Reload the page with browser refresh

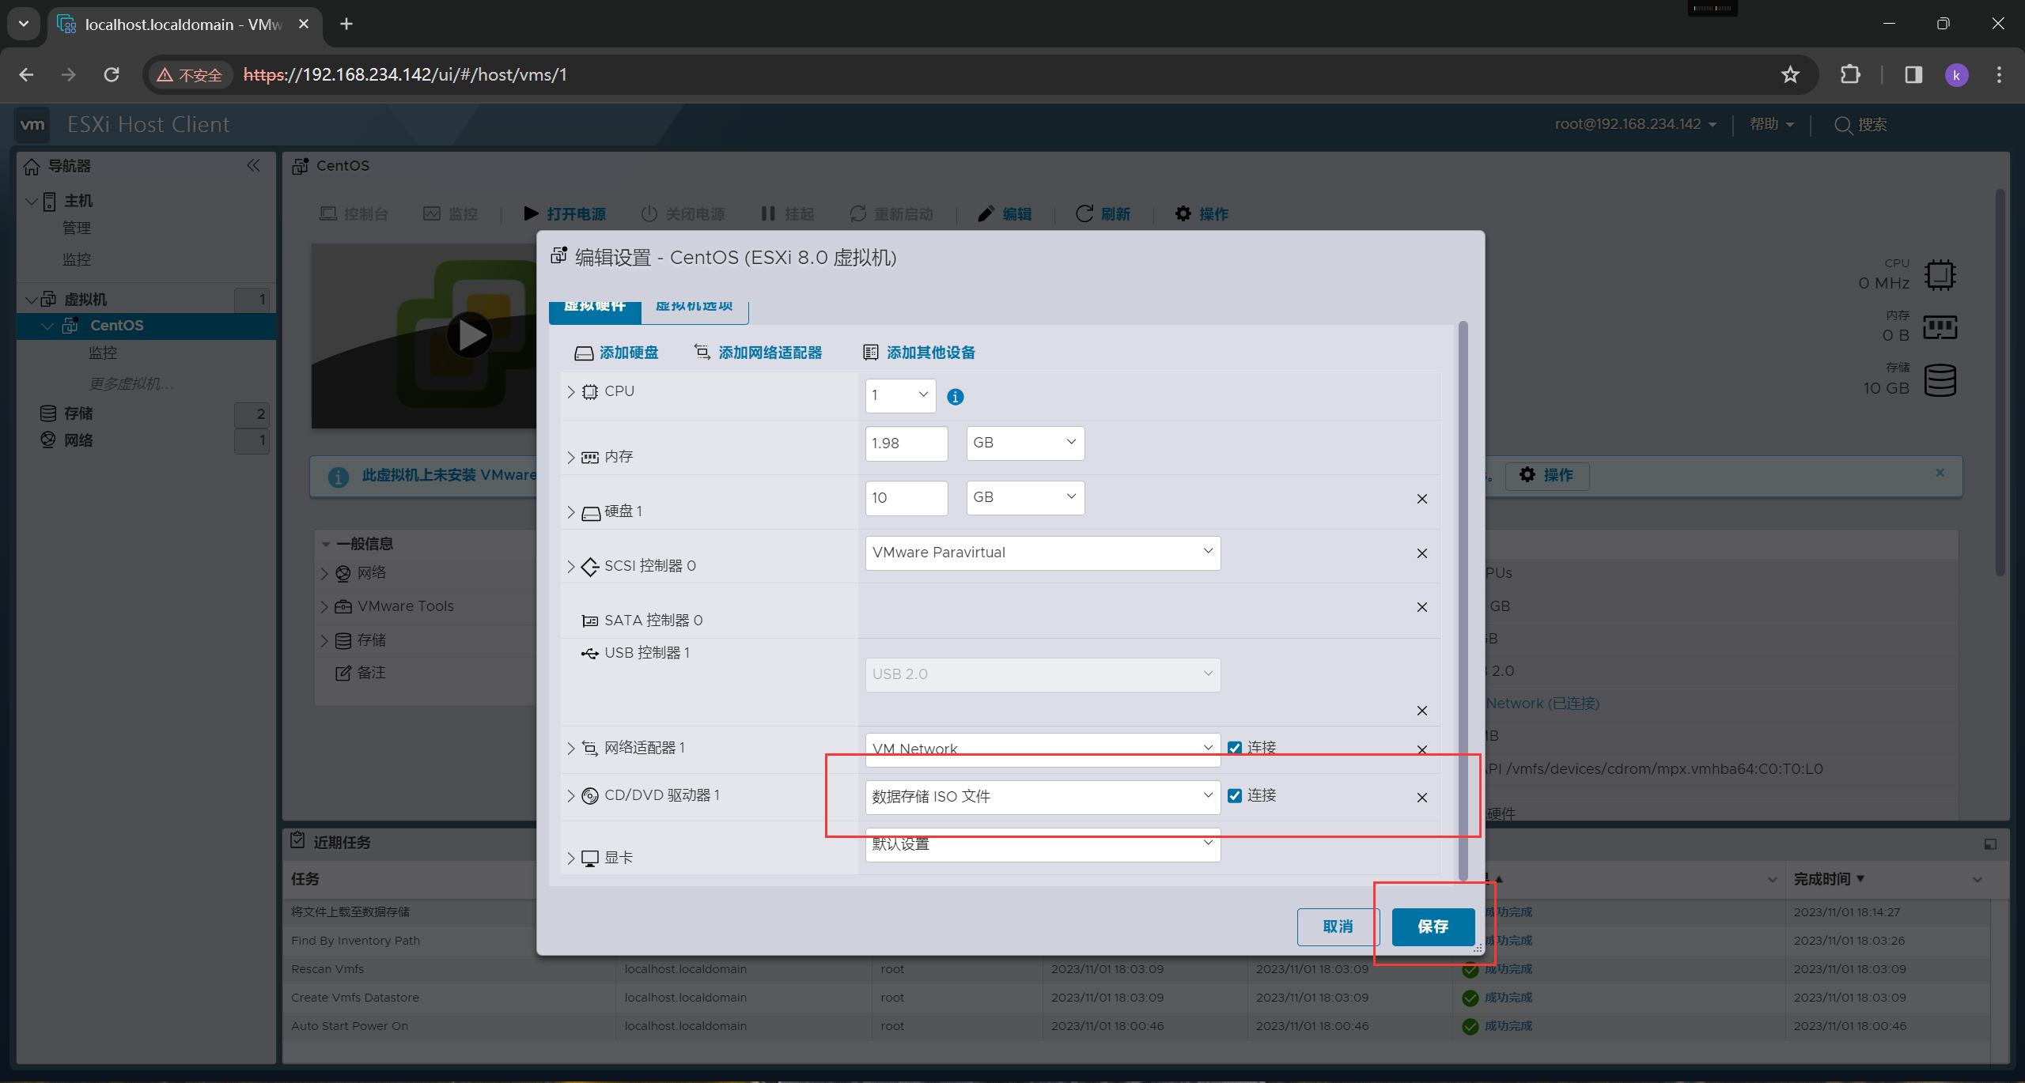click(x=112, y=74)
